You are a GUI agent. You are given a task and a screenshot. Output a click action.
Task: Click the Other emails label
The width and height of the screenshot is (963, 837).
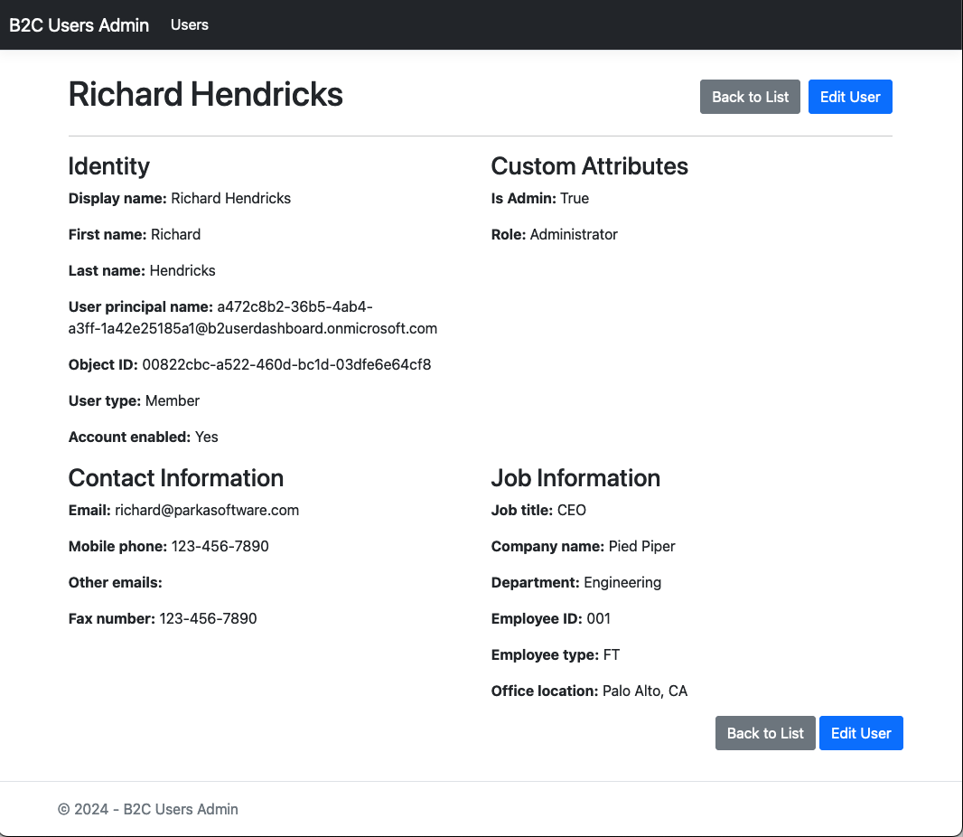pos(115,583)
